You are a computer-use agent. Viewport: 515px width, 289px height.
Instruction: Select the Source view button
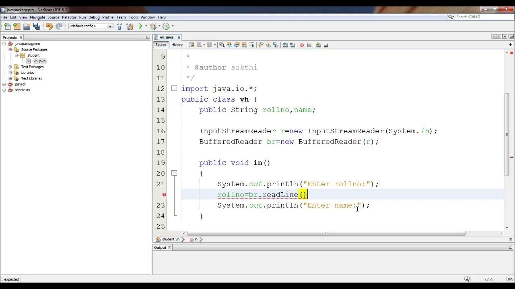click(x=161, y=45)
